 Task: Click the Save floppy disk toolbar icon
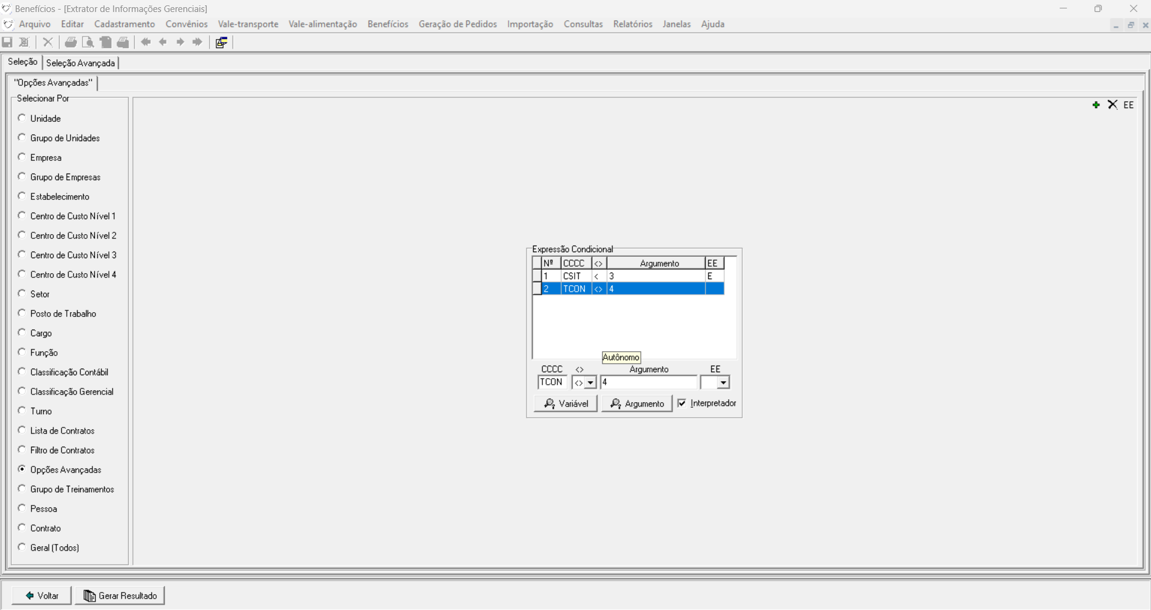[x=7, y=42]
